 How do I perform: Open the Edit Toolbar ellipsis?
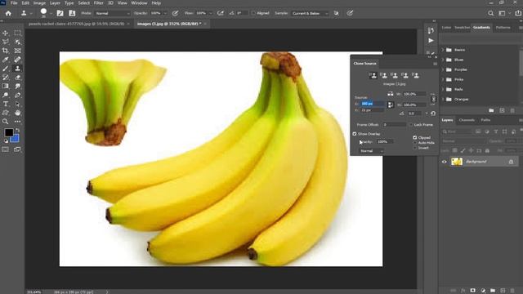17,122
